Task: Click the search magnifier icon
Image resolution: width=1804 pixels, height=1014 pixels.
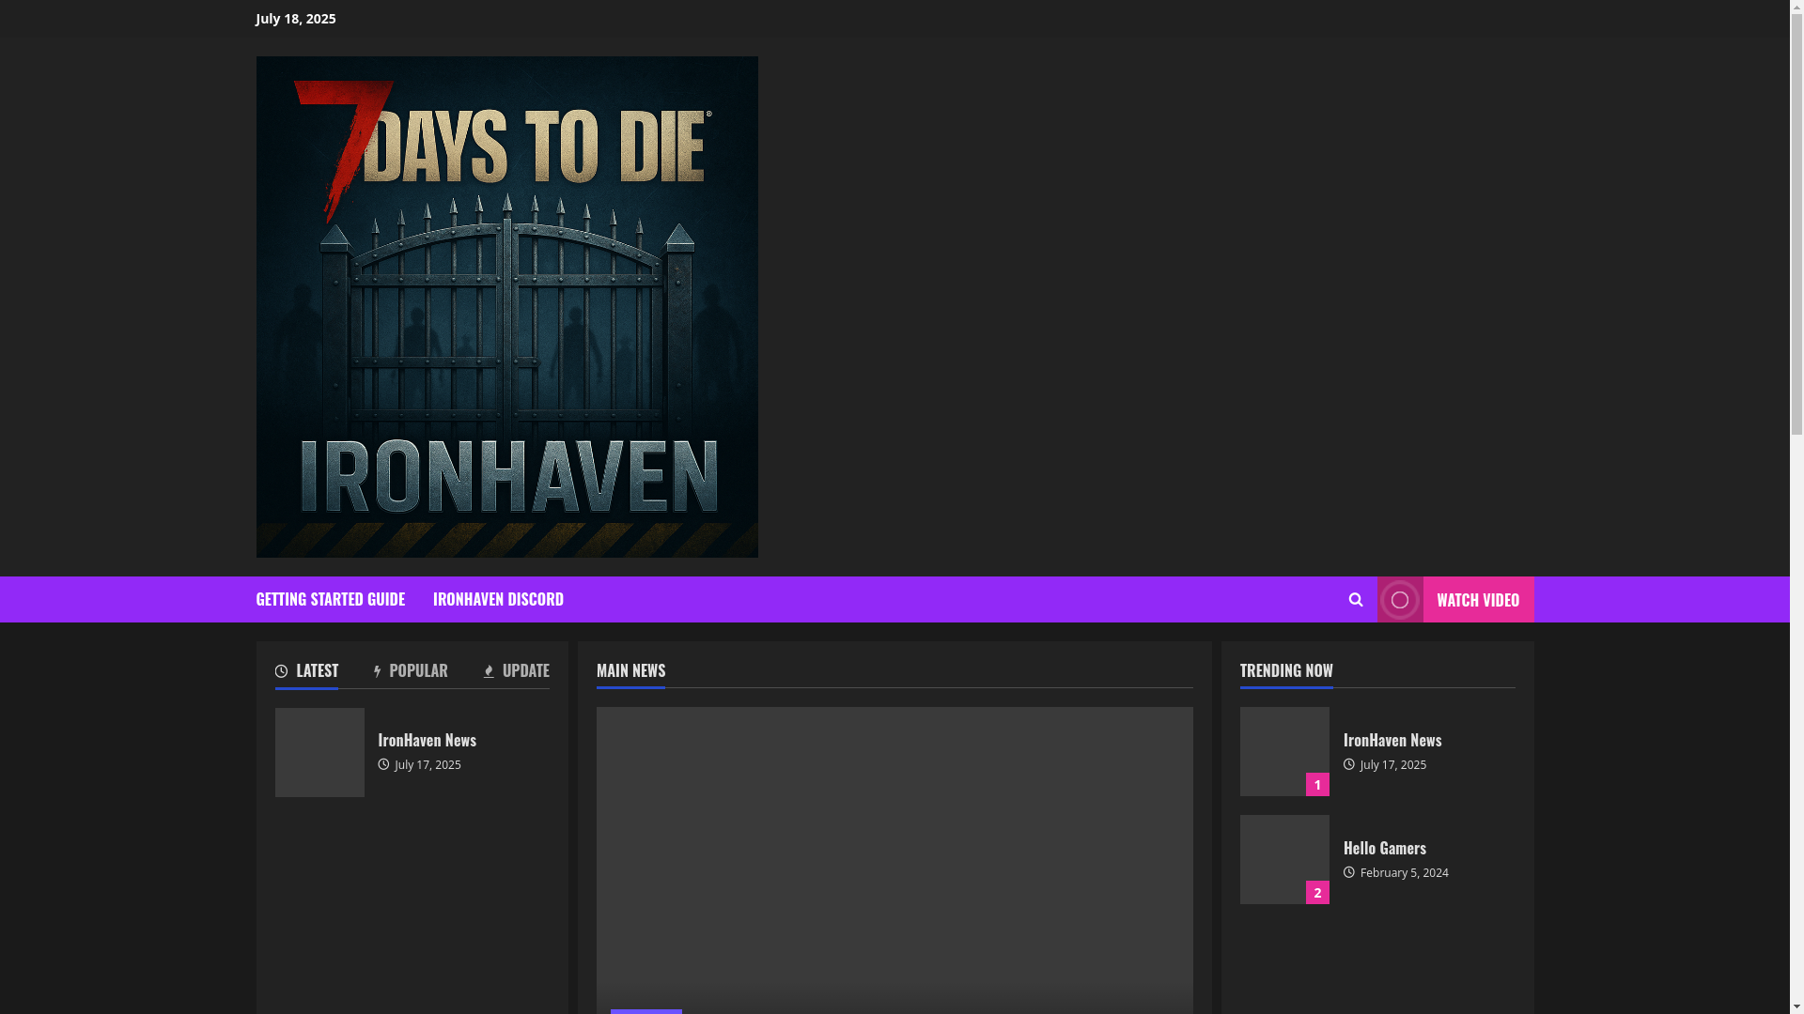Action: [1355, 599]
